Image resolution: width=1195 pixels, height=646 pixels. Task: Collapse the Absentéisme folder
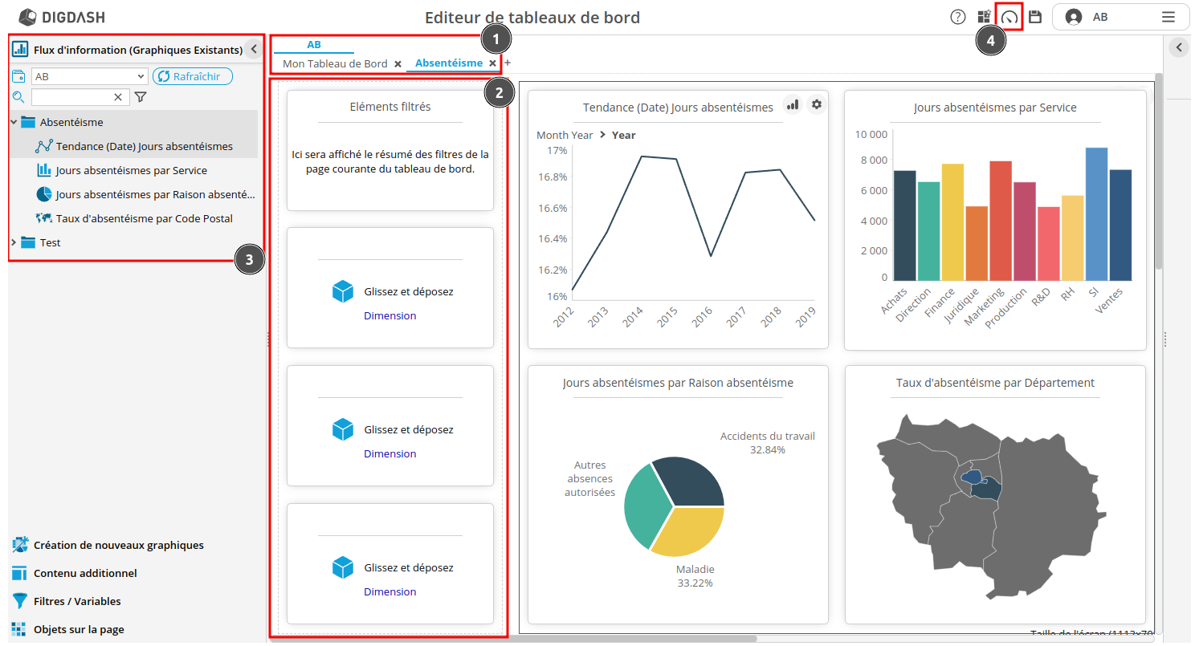(14, 122)
